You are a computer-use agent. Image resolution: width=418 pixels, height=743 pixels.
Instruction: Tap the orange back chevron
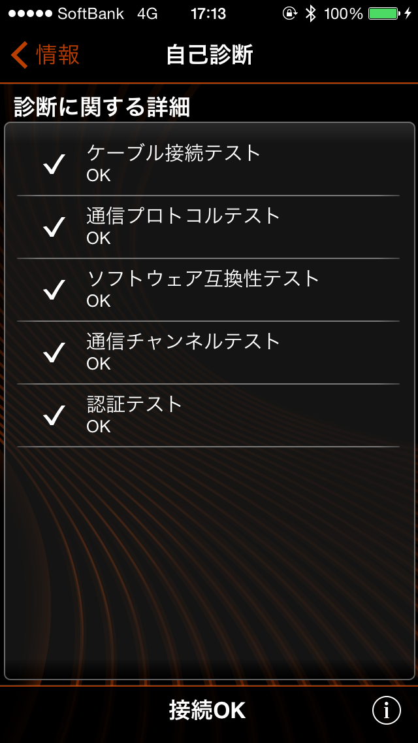tap(20, 55)
